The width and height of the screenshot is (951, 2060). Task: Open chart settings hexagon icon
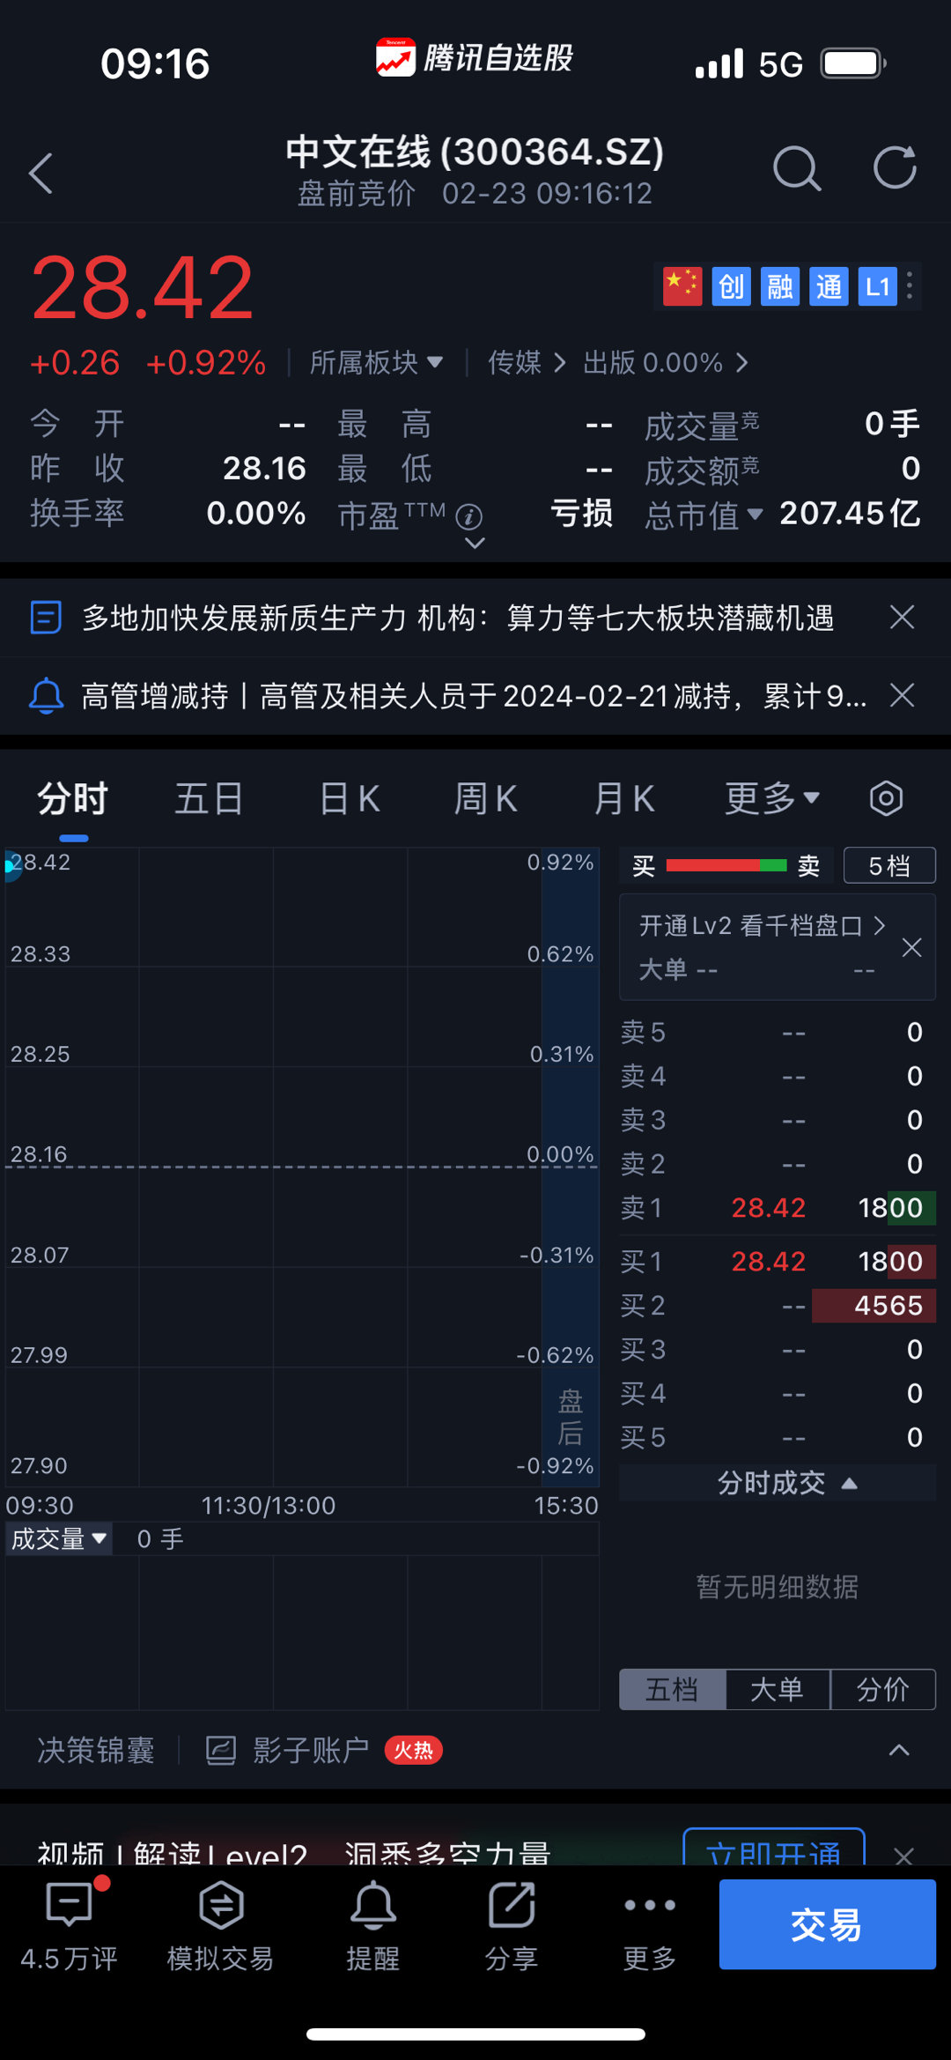coord(886,798)
